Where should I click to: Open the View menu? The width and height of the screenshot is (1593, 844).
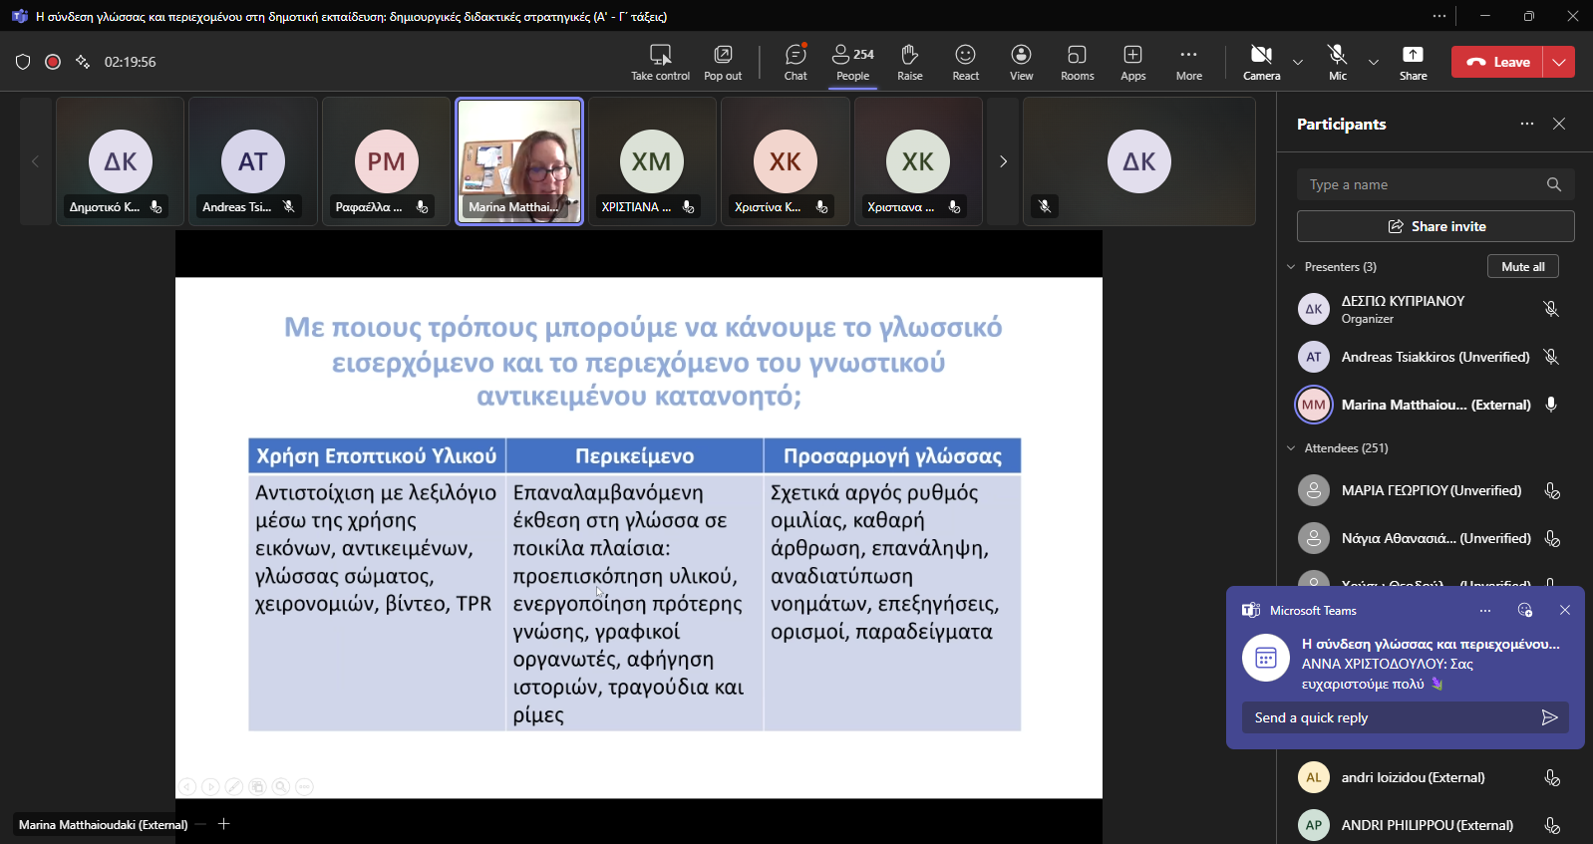point(1021,62)
